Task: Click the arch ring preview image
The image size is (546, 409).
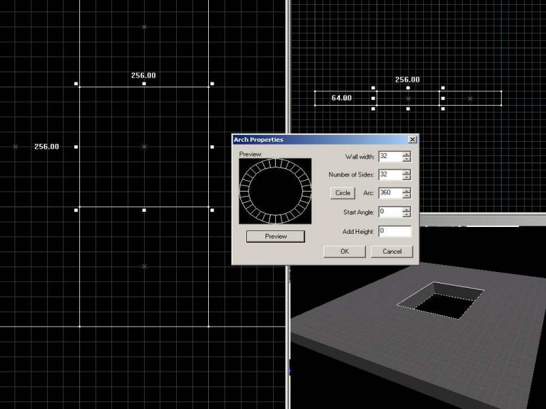Action: (275, 192)
